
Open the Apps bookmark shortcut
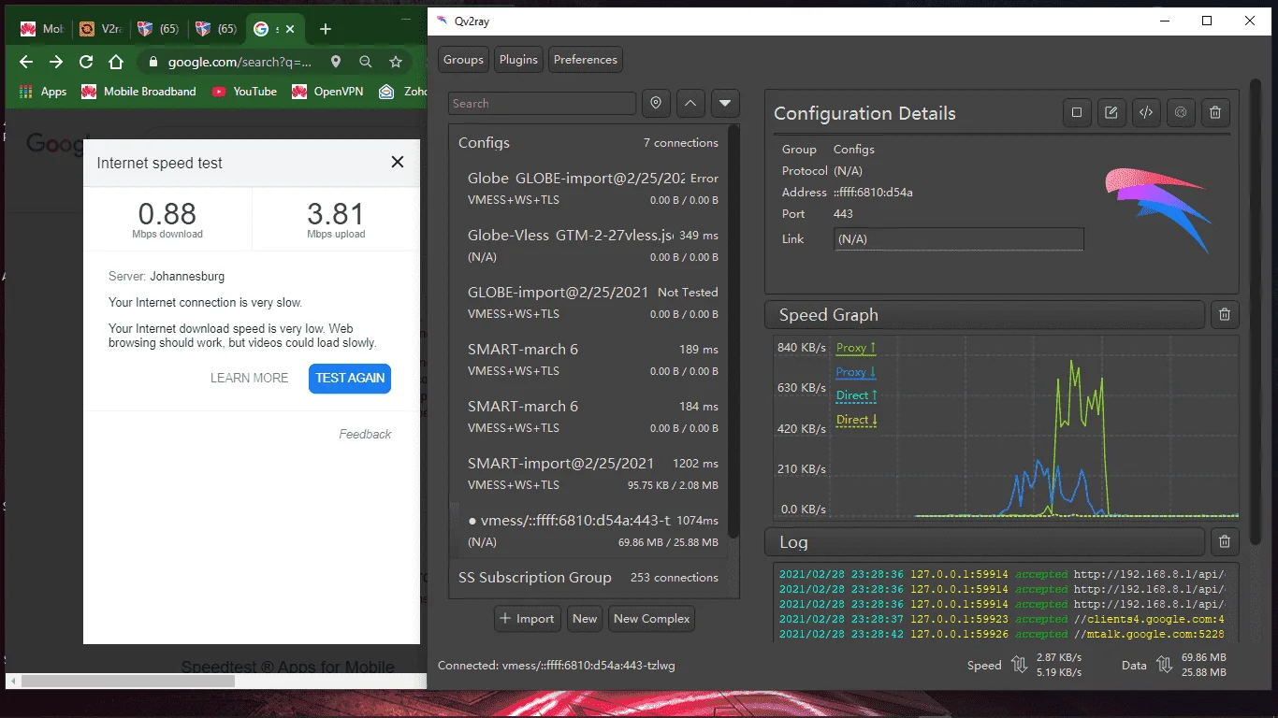coord(43,92)
